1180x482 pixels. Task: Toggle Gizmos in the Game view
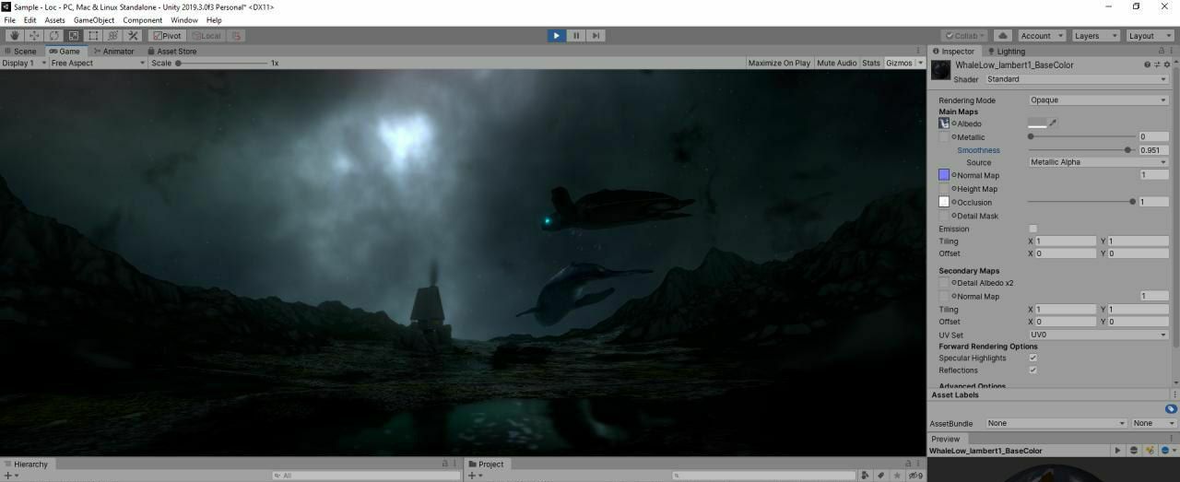coord(899,63)
